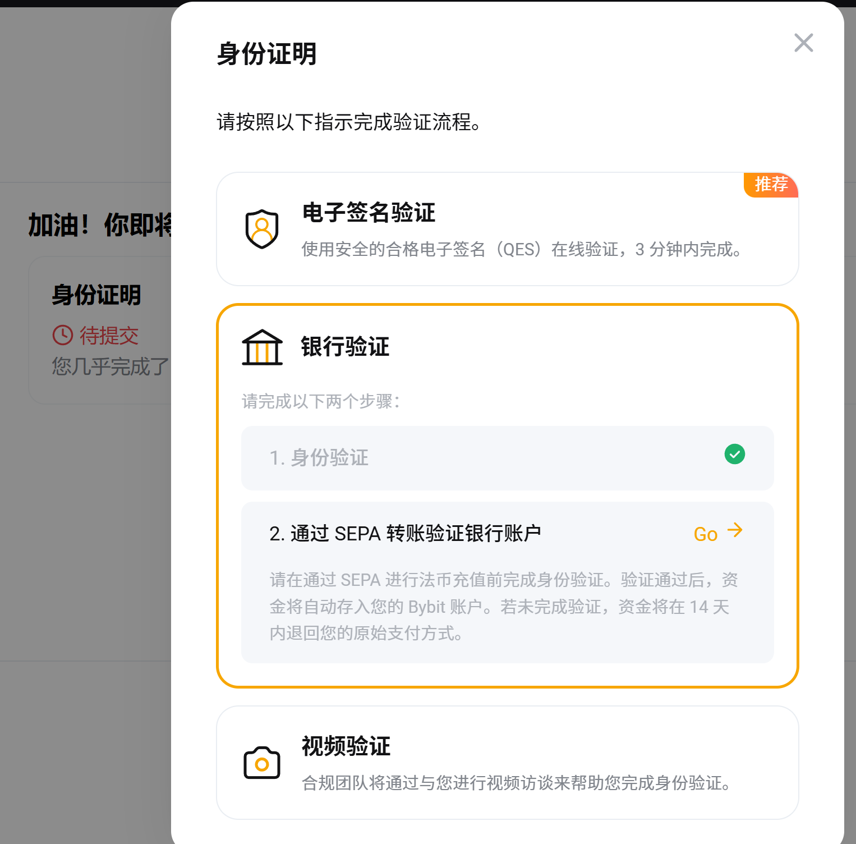Click the 待提交 status in background page
This screenshot has height=844, width=856.
point(109,336)
